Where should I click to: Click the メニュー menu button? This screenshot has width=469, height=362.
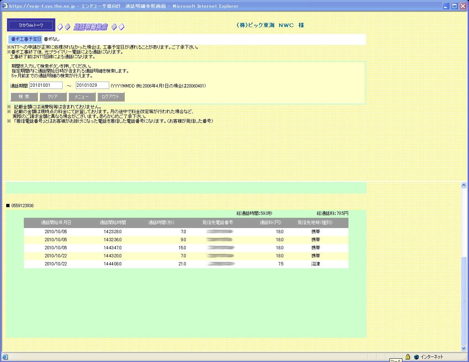tap(82, 97)
